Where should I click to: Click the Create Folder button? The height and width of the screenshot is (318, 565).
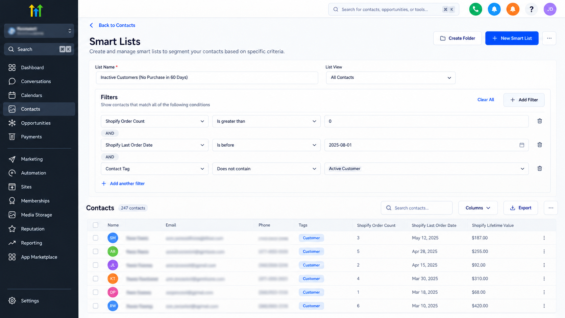tap(458, 38)
